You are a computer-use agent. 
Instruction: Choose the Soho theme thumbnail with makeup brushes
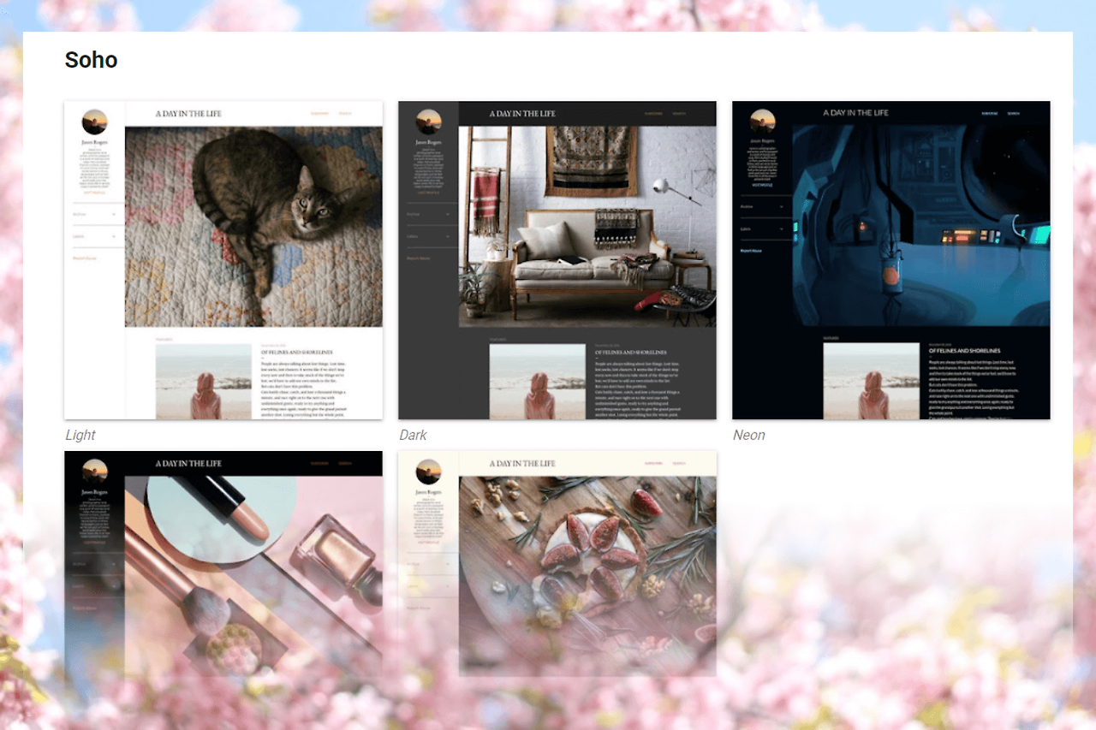tap(223, 564)
